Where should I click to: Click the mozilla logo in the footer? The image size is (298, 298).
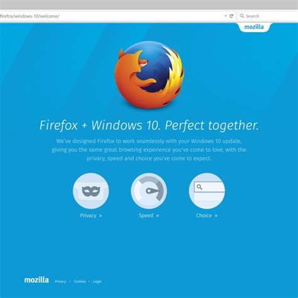pyautogui.click(x=36, y=280)
